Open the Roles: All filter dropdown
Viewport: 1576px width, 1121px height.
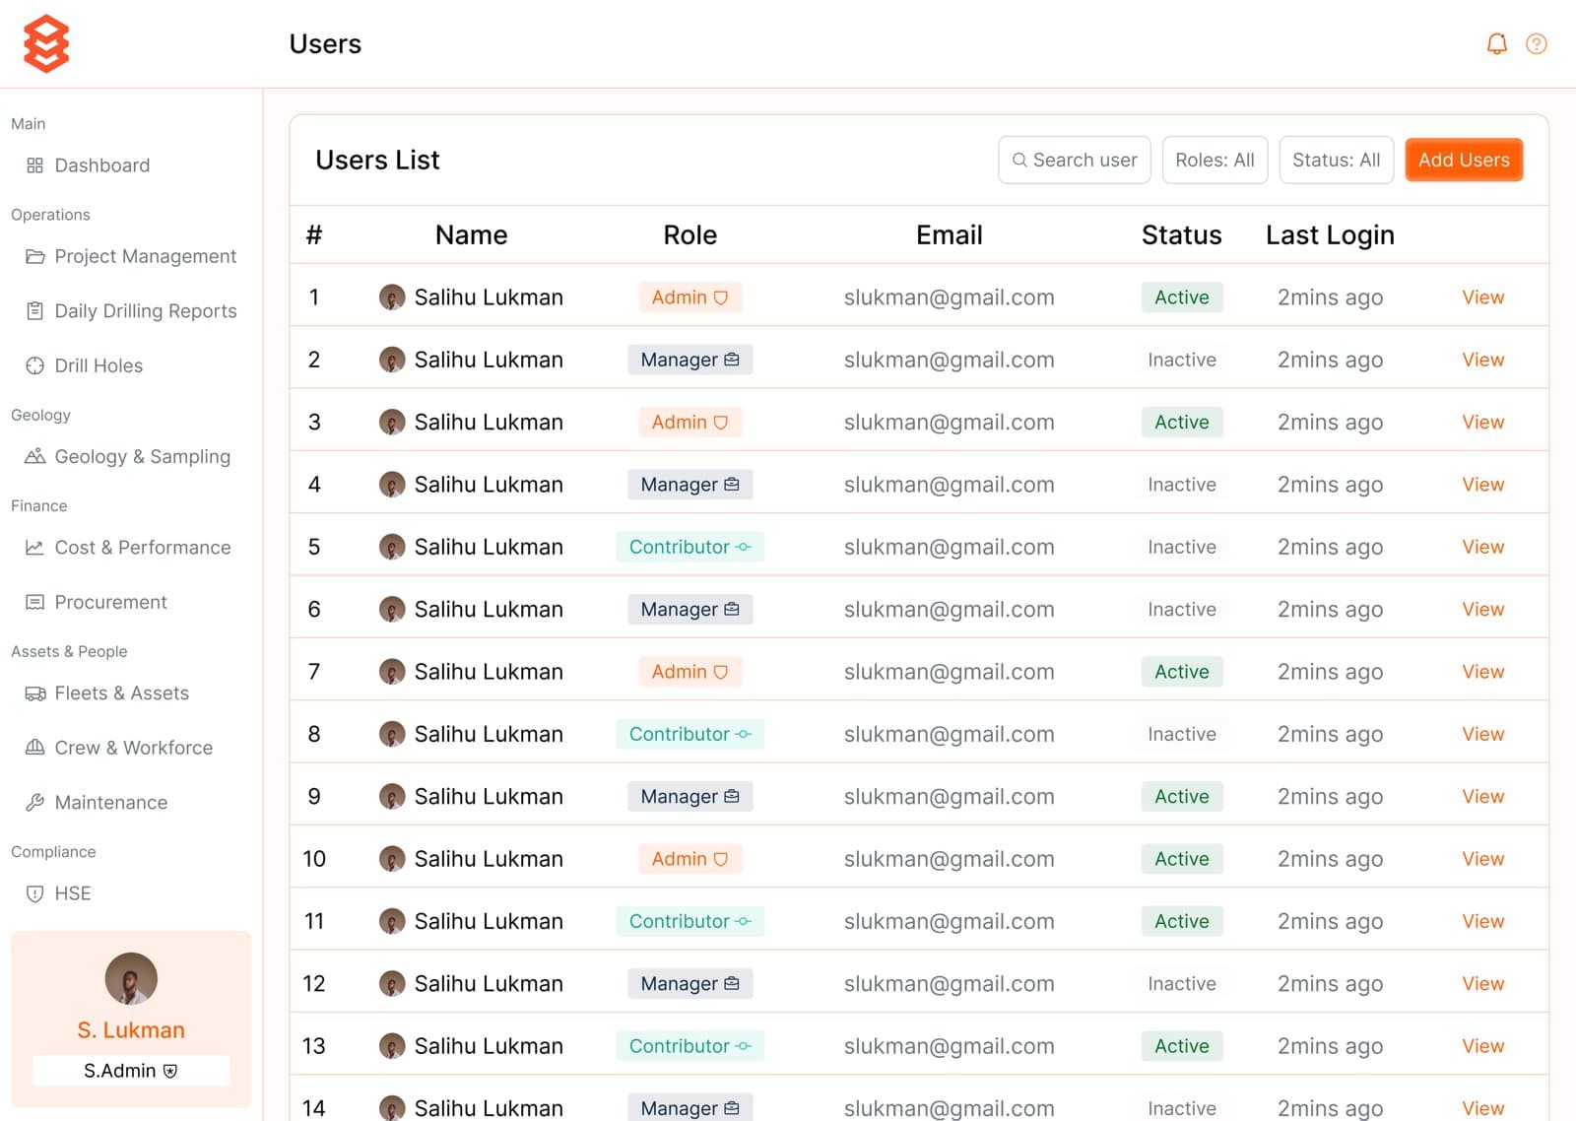tap(1215, 160)
